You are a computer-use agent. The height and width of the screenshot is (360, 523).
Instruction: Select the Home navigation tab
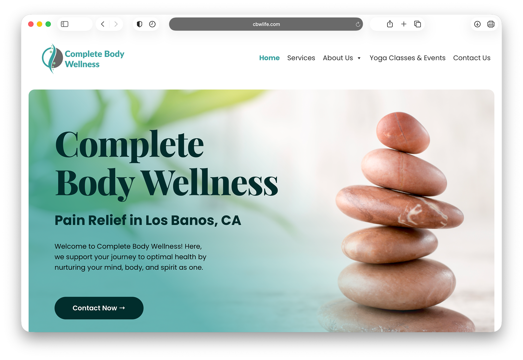point(269,58)
